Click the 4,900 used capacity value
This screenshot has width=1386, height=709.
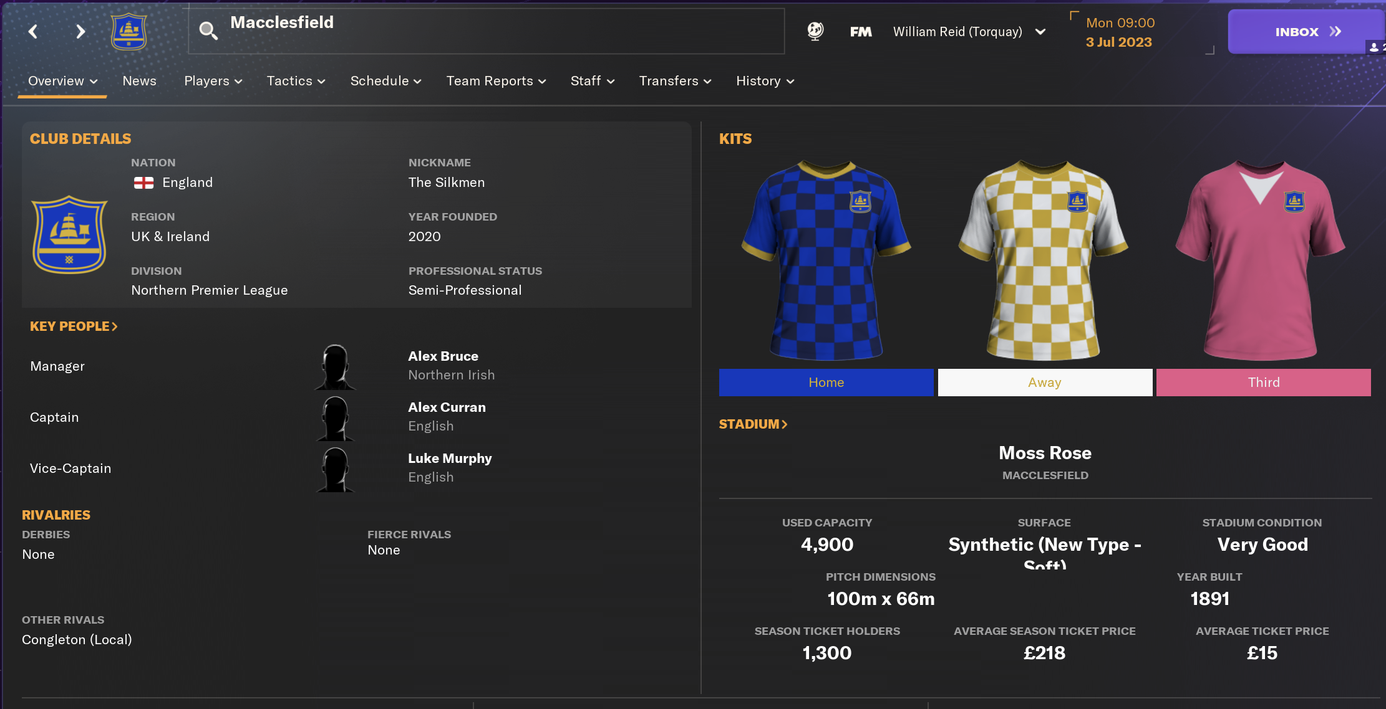827,545
